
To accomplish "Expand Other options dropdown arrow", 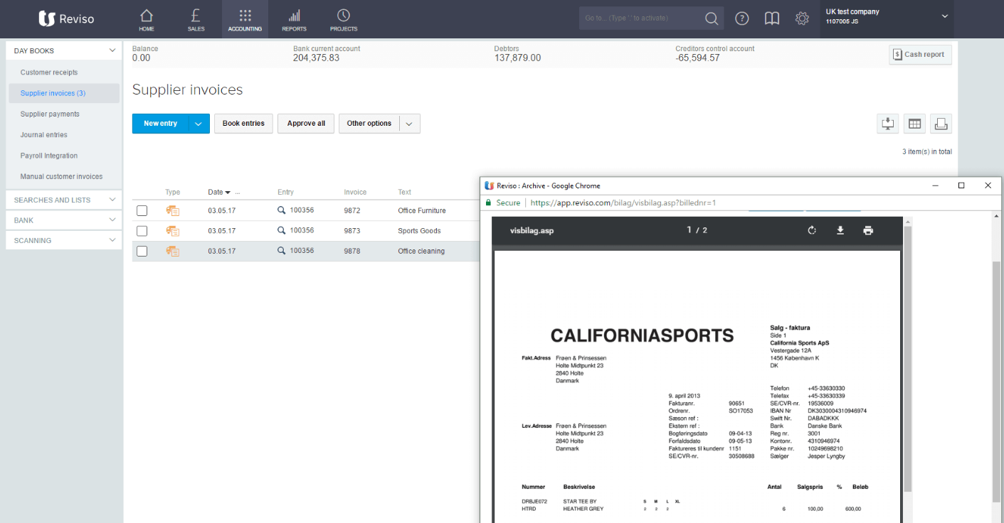I will (409, 124).
